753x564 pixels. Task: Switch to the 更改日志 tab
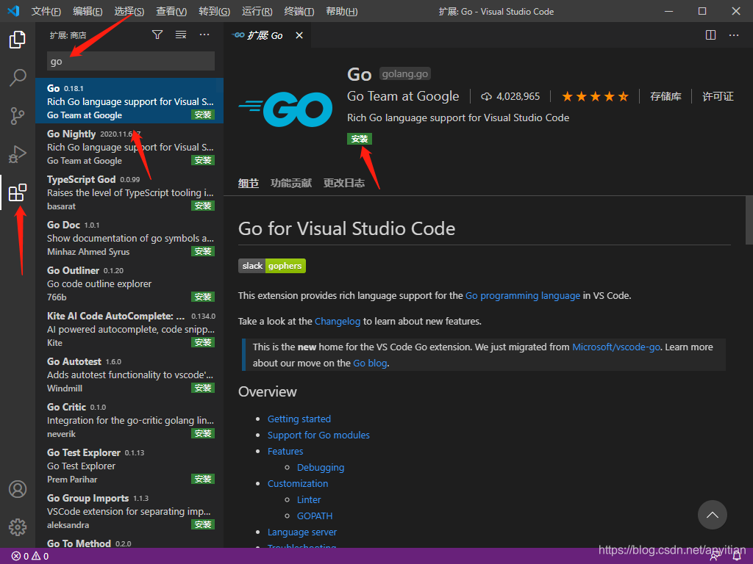344,183
